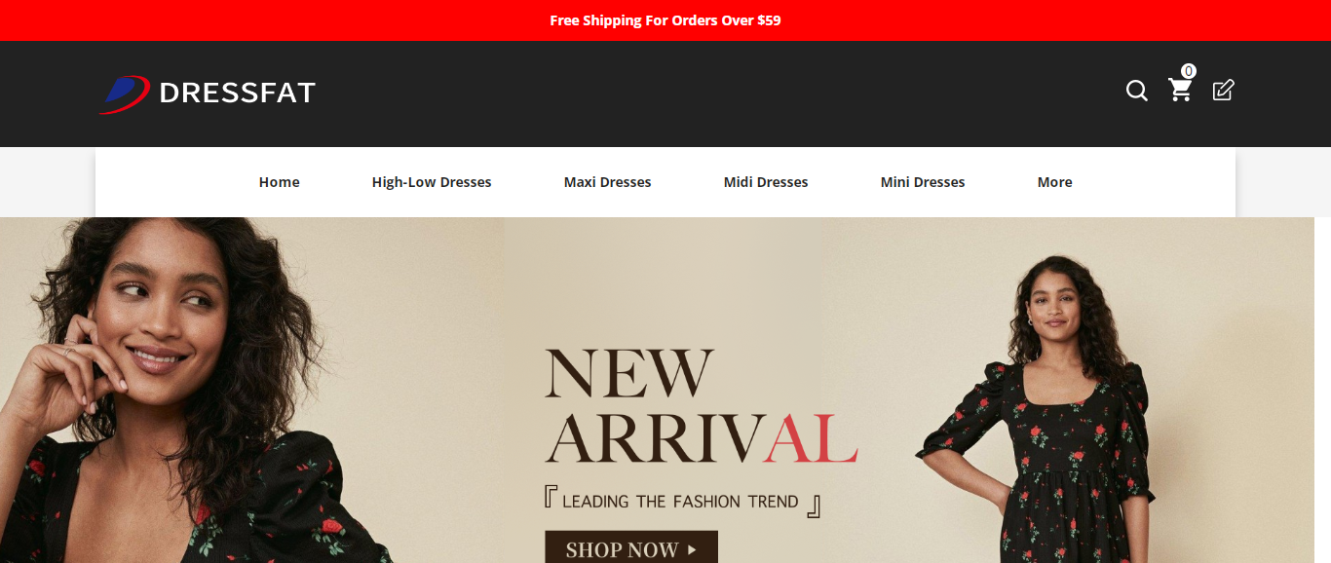Open the search magnifier icon
This screenshot has width=1331, height=563.
(x=1136, y=91)
